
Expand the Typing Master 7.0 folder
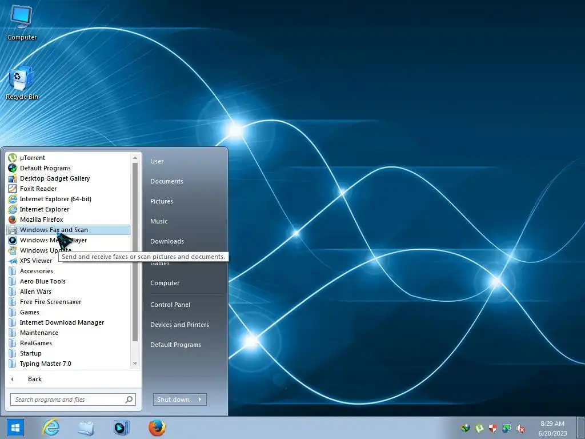point(69,363)
